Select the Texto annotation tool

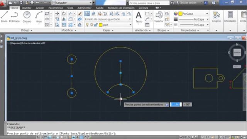[x=139, y=17]
